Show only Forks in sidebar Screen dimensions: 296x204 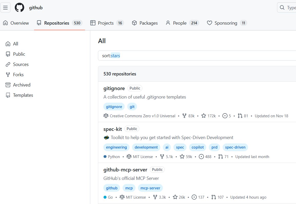coord(15,75)
